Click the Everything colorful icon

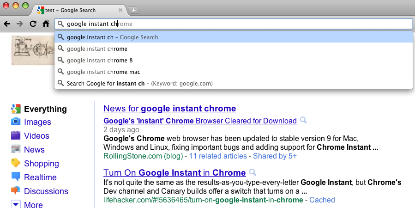[x=16, y=109]
